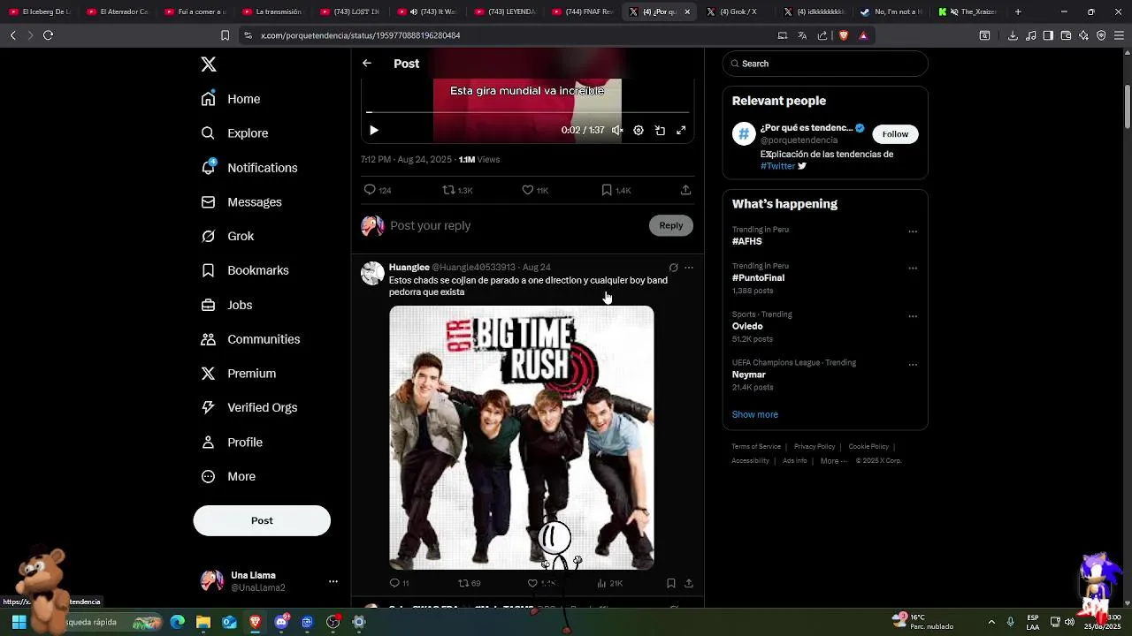The height and width of the screenshot is (636, 1132).
Task: Go to Explore in the sidebar
Action: pos(234,133)
